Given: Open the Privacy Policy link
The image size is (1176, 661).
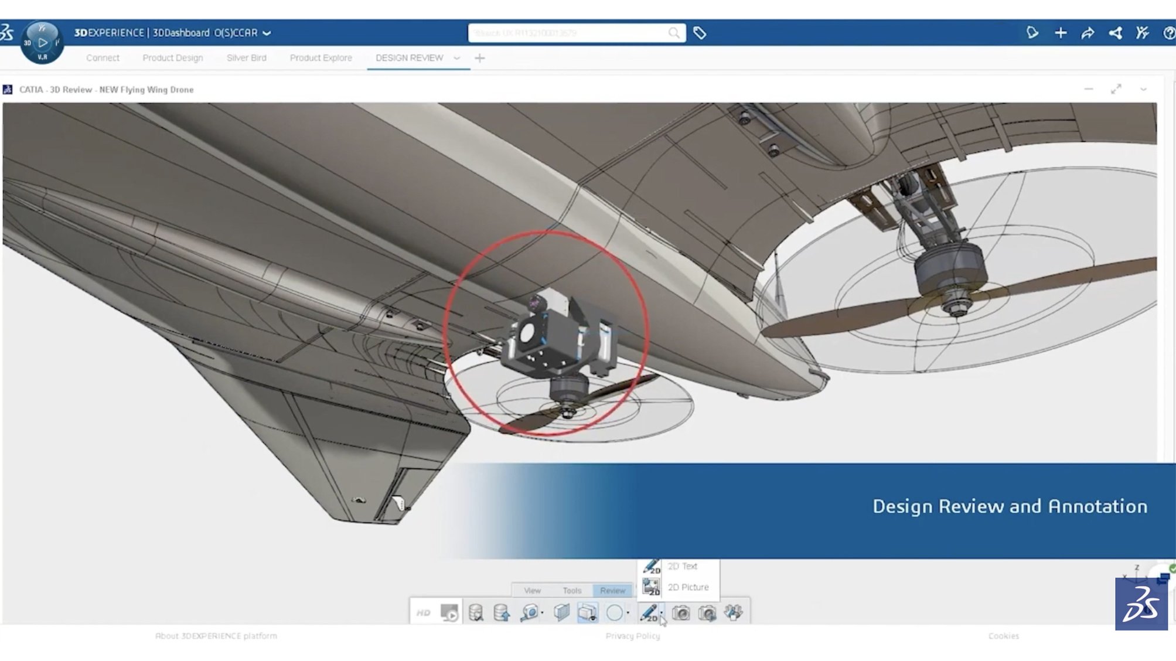Looking at the screenshot, I should [x=632, y=636].
